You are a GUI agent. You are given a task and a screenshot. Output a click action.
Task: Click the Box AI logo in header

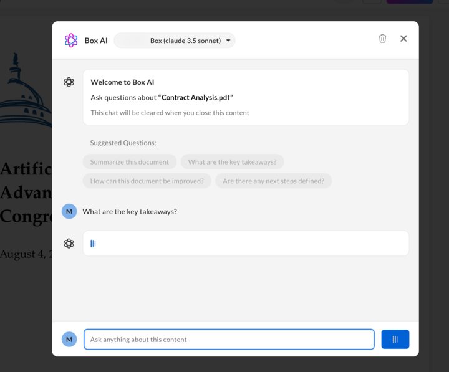(x=71, y=41)
